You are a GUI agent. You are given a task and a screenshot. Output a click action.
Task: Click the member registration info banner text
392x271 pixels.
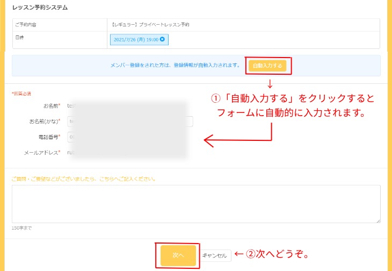[x=175, y=66]
